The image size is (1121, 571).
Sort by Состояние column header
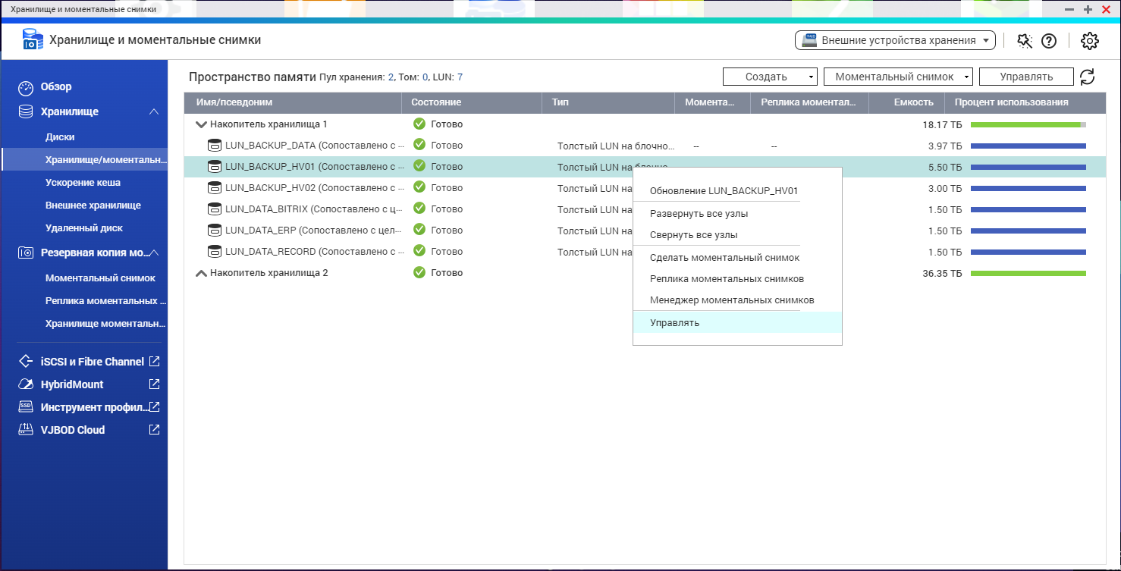coord(472,102)
